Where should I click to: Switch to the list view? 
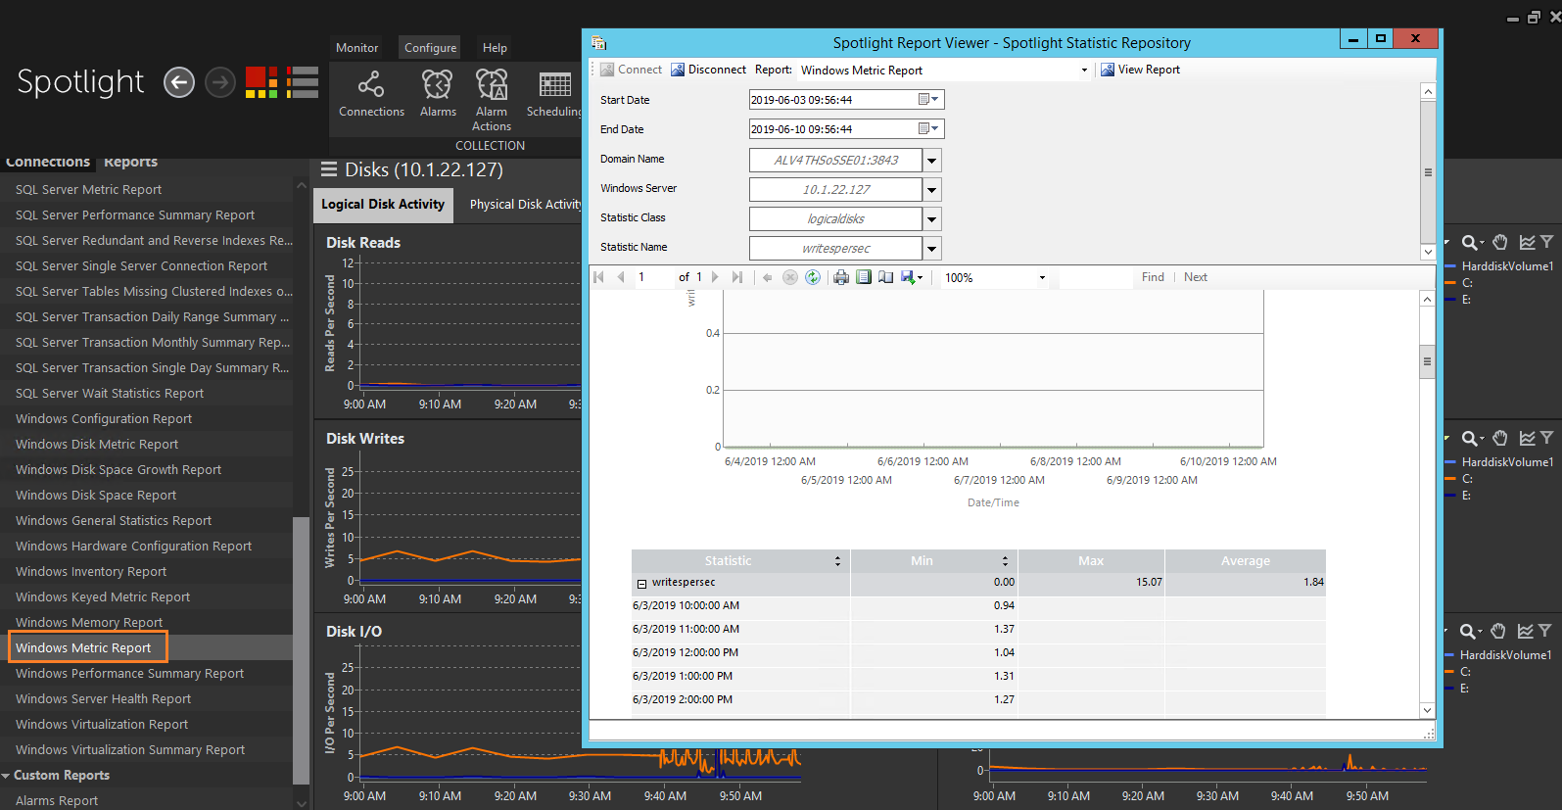303,82
